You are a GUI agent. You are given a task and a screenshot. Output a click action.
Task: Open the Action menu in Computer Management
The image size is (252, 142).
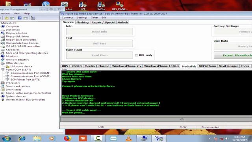[x=5, y=13]
